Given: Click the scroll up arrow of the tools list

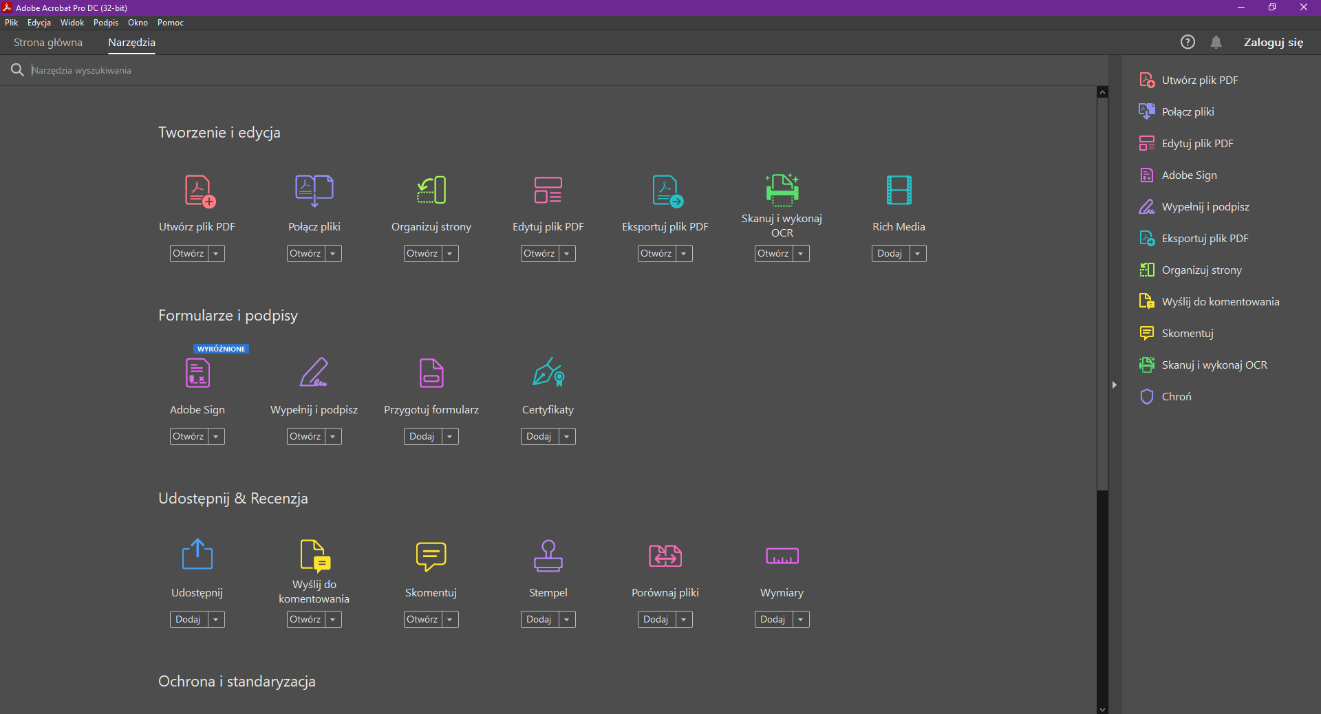Looking at the screenshot, I should [x=1103, y=92].
